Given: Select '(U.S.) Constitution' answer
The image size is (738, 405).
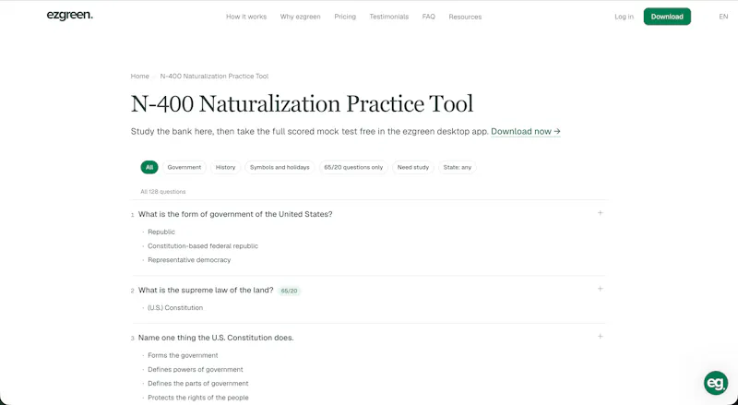Looking at the screenshot, I should click(175, 307).
